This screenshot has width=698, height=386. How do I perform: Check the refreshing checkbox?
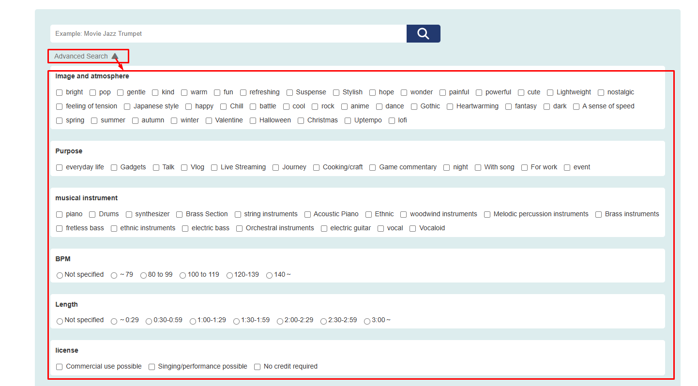(x=243, y=92)
